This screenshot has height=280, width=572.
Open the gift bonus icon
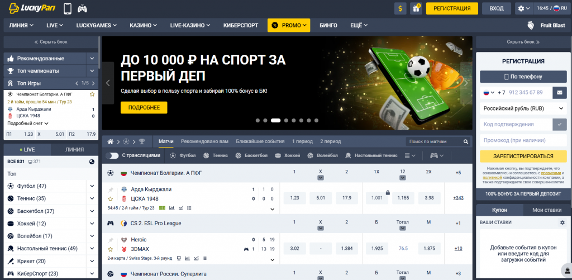click(416, 8)
